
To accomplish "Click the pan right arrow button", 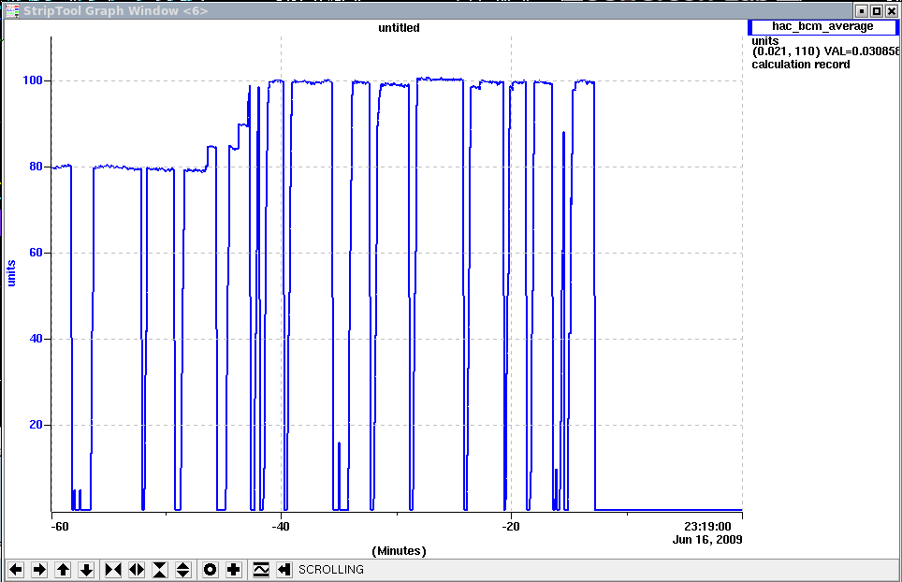I will click(x=39, y=569).
